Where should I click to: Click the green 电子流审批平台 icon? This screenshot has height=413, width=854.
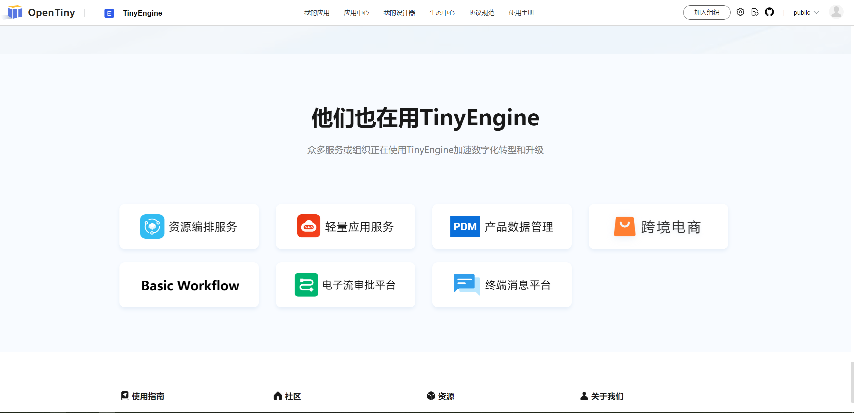[306, 285]
